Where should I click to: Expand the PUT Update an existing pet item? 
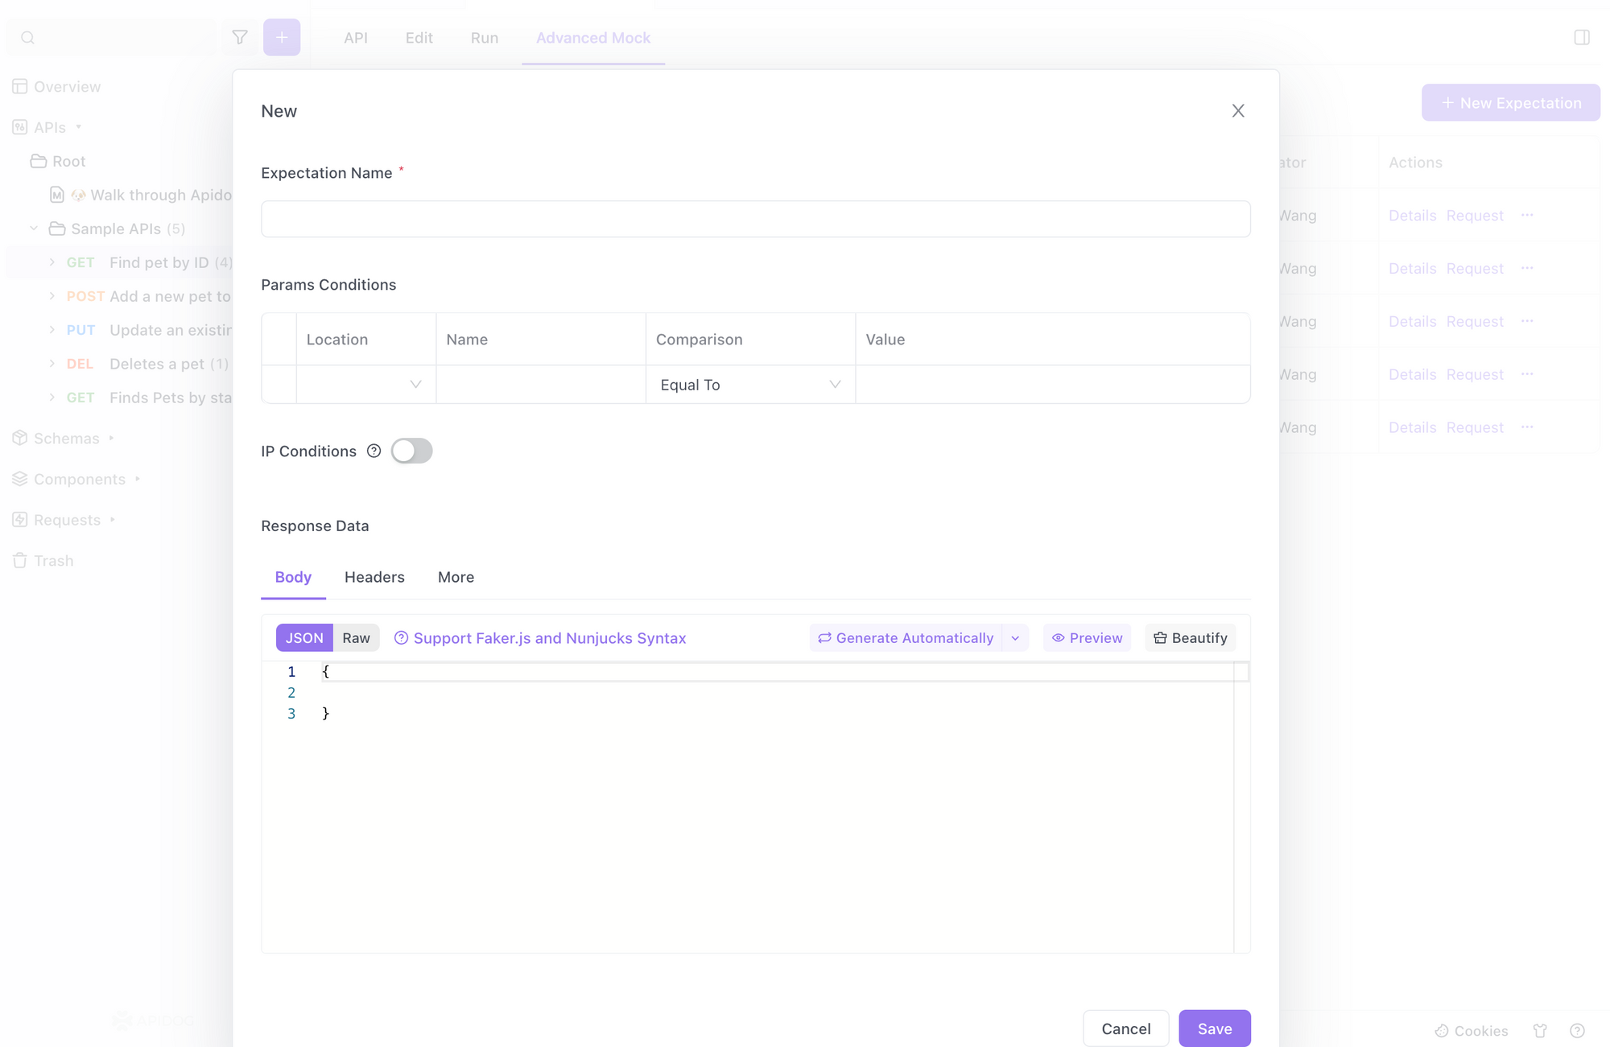52,330
